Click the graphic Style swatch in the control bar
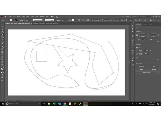Viewport: 161px width, 121px height. tap(73, 20)
